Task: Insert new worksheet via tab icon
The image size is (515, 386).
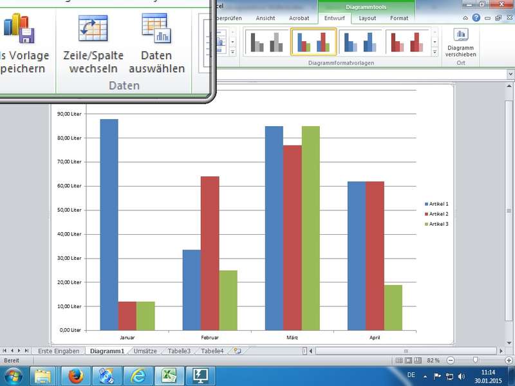Action: (x=237, y=351)
